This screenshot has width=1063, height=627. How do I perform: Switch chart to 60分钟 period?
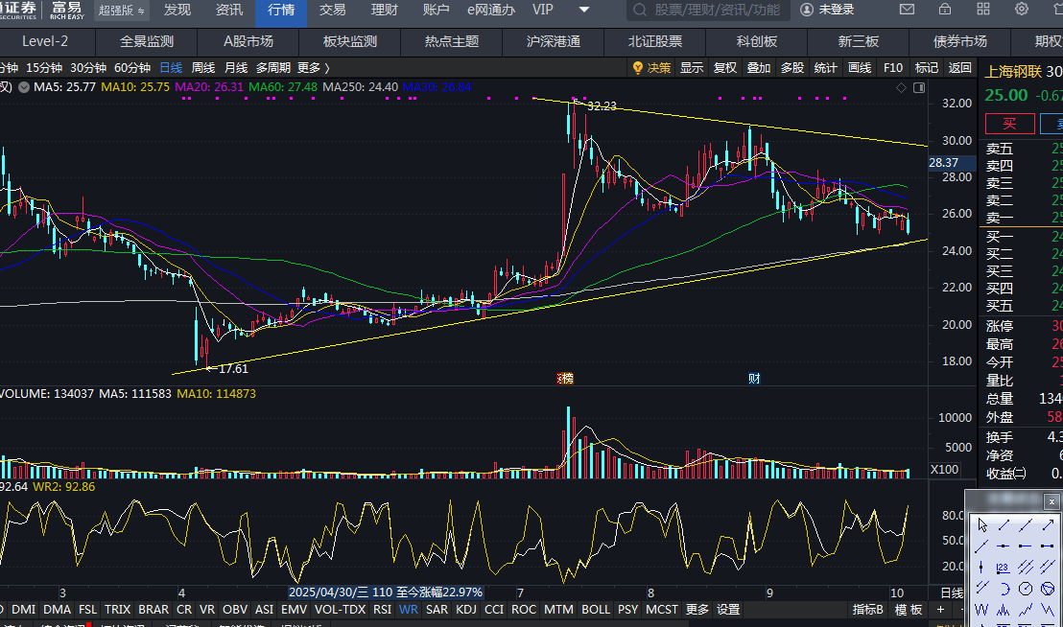click(131, 68)
